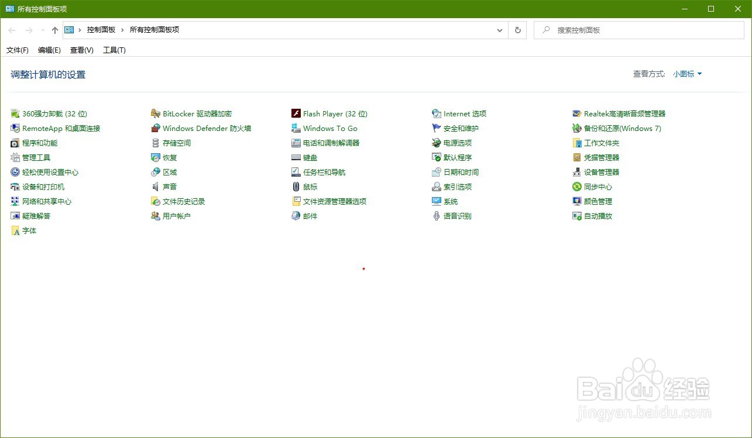The width and height of the screenshot is (752, 438).
Task: Open Flash Player (32 位) icon
Action: click(x=296, y=113)
